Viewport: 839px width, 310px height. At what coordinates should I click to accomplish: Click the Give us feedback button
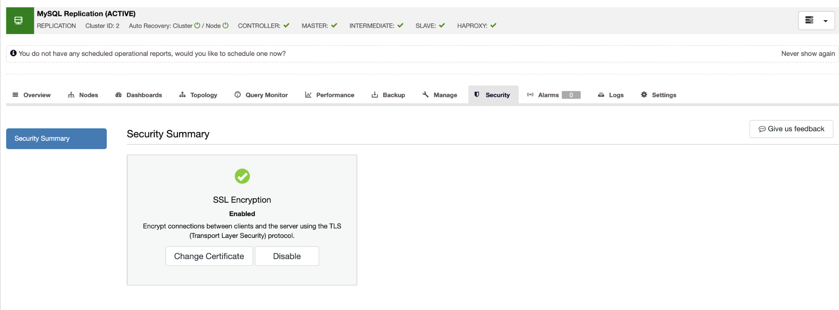point(791,129)
